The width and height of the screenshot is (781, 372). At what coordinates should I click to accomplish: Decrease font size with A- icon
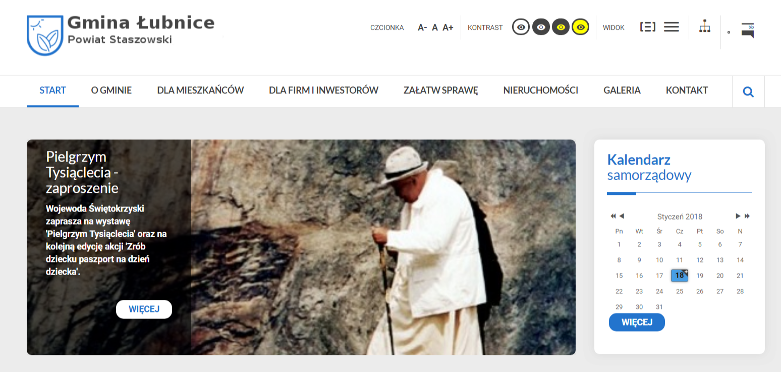[x=422, y=28]
